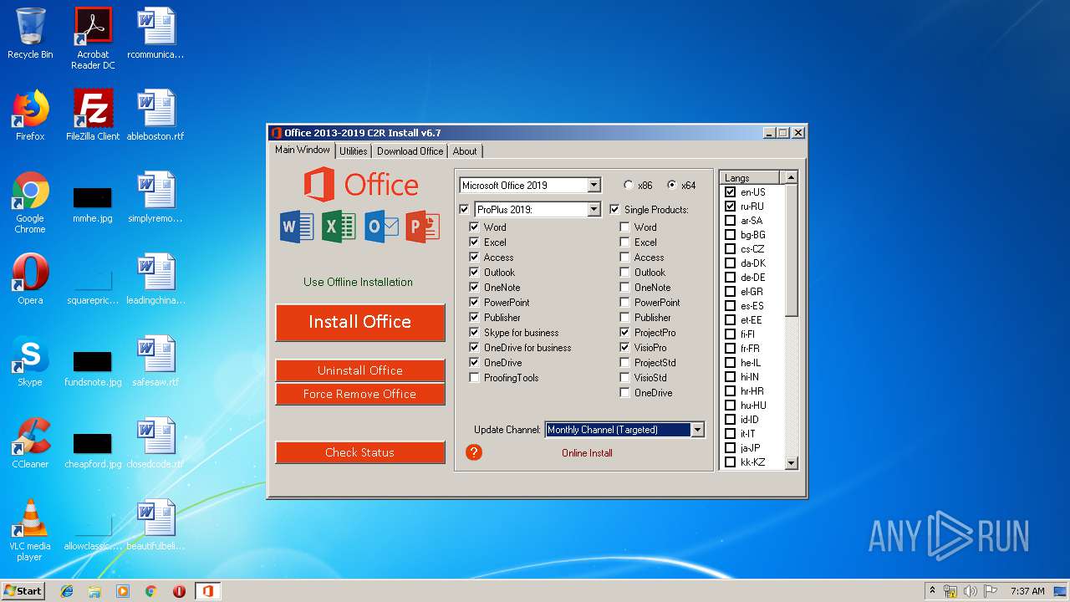This screenshot has width=1070, height=602.
Task: Click the red question mark help icon
Action: click(x=474, y=452)
